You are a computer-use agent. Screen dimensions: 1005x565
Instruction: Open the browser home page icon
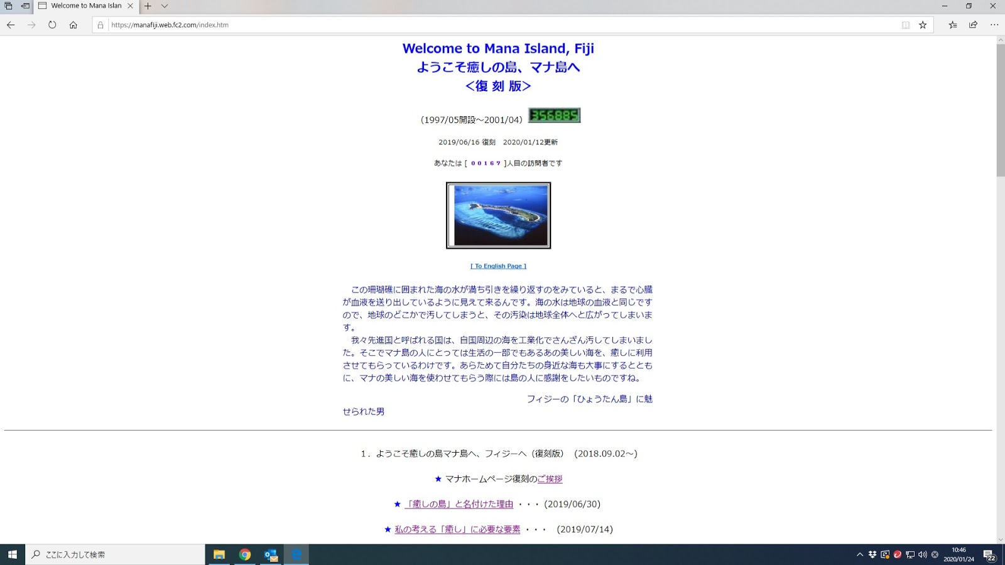73,25
